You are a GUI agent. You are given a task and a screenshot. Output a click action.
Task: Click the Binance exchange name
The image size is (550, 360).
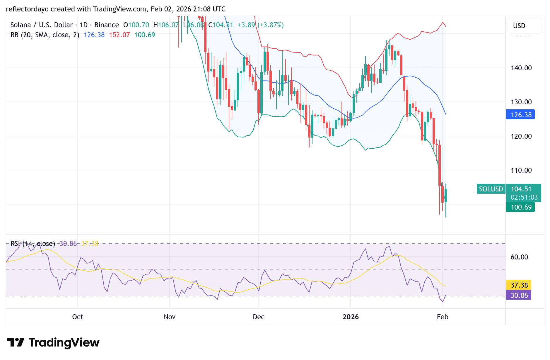tap(107, 25)
